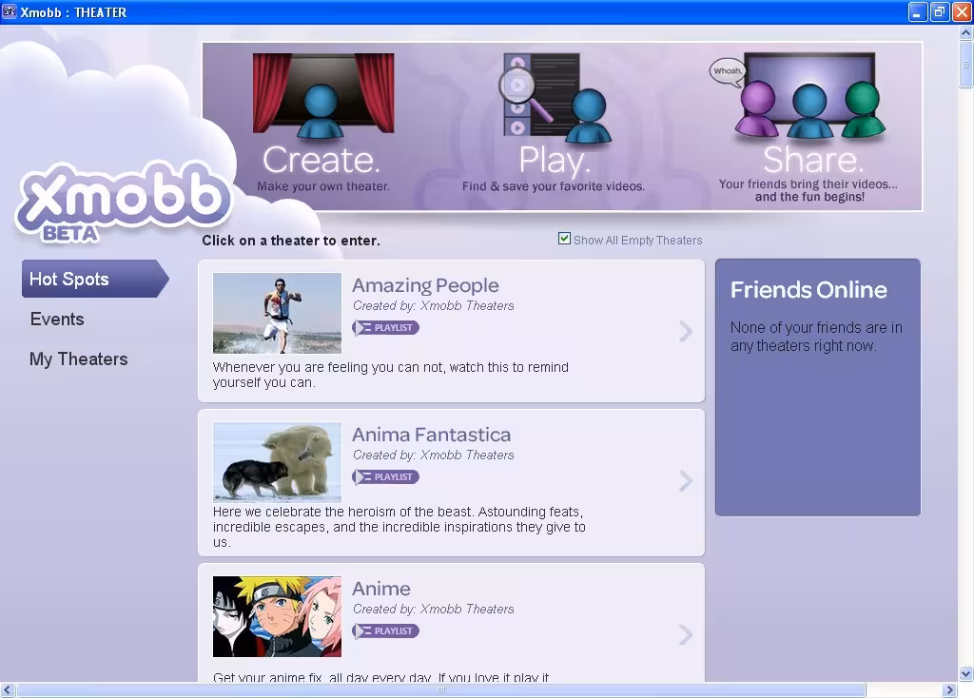Open the Amazing People theater title
This screenshot has height=698, width=974.
point(425,285)
